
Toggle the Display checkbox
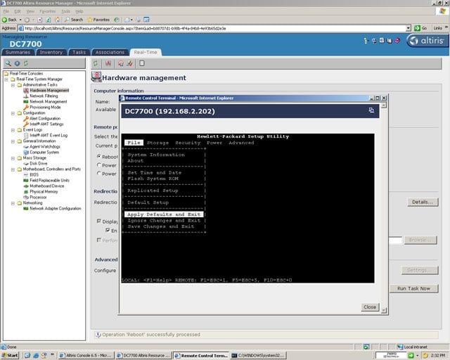tap(98, 221)
